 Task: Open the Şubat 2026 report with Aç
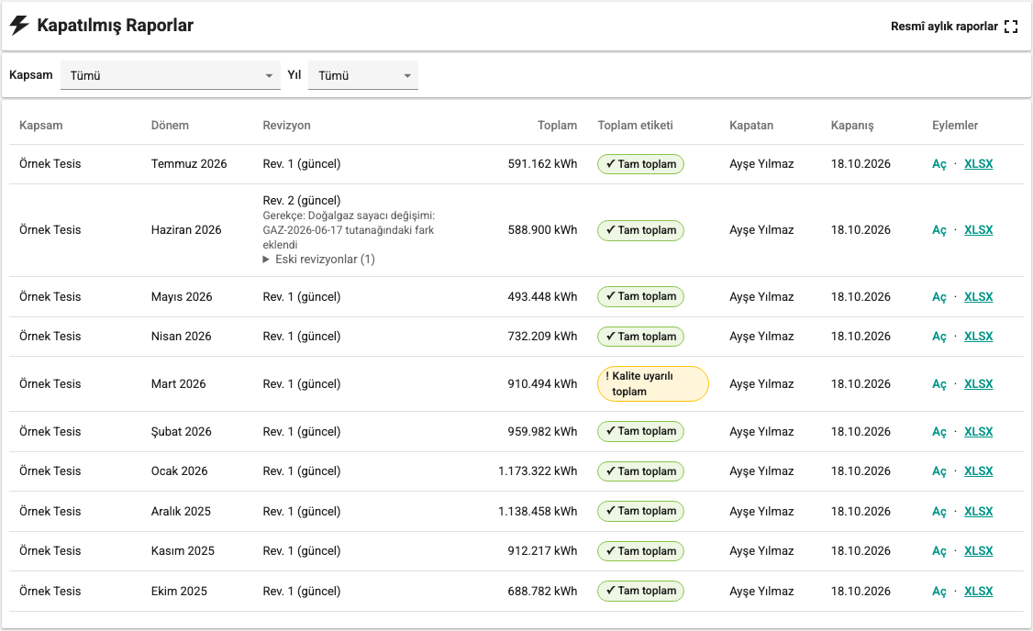tap(939, 431)
